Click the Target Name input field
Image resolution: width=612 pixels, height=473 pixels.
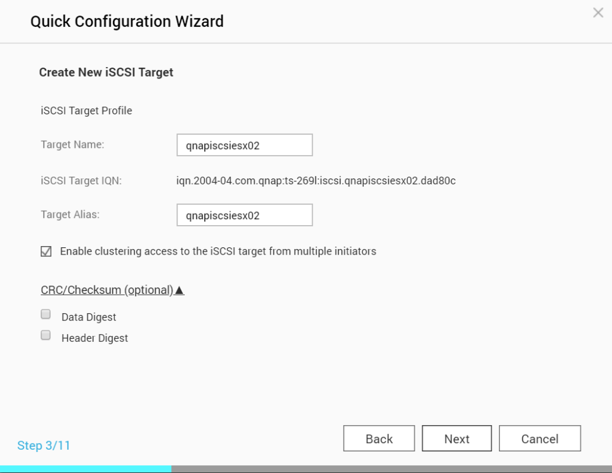pyautogui.click(x=245, y=145)
